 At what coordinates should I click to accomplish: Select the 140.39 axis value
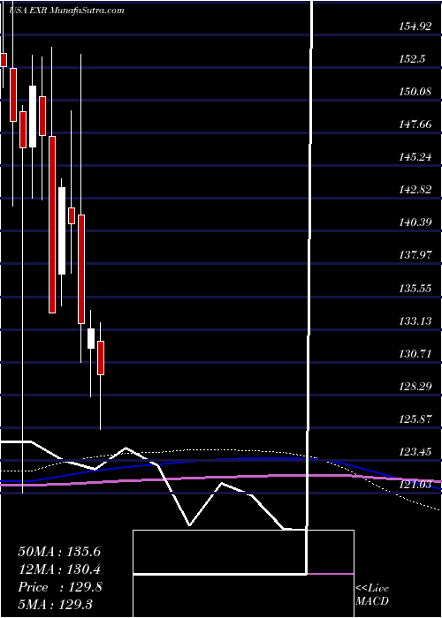click(x=415, y=223)
